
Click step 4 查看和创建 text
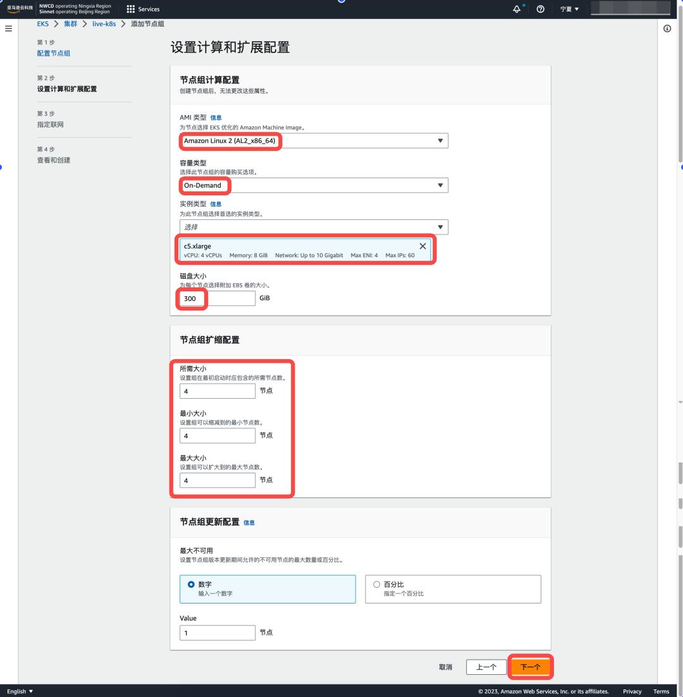[53, 160]
